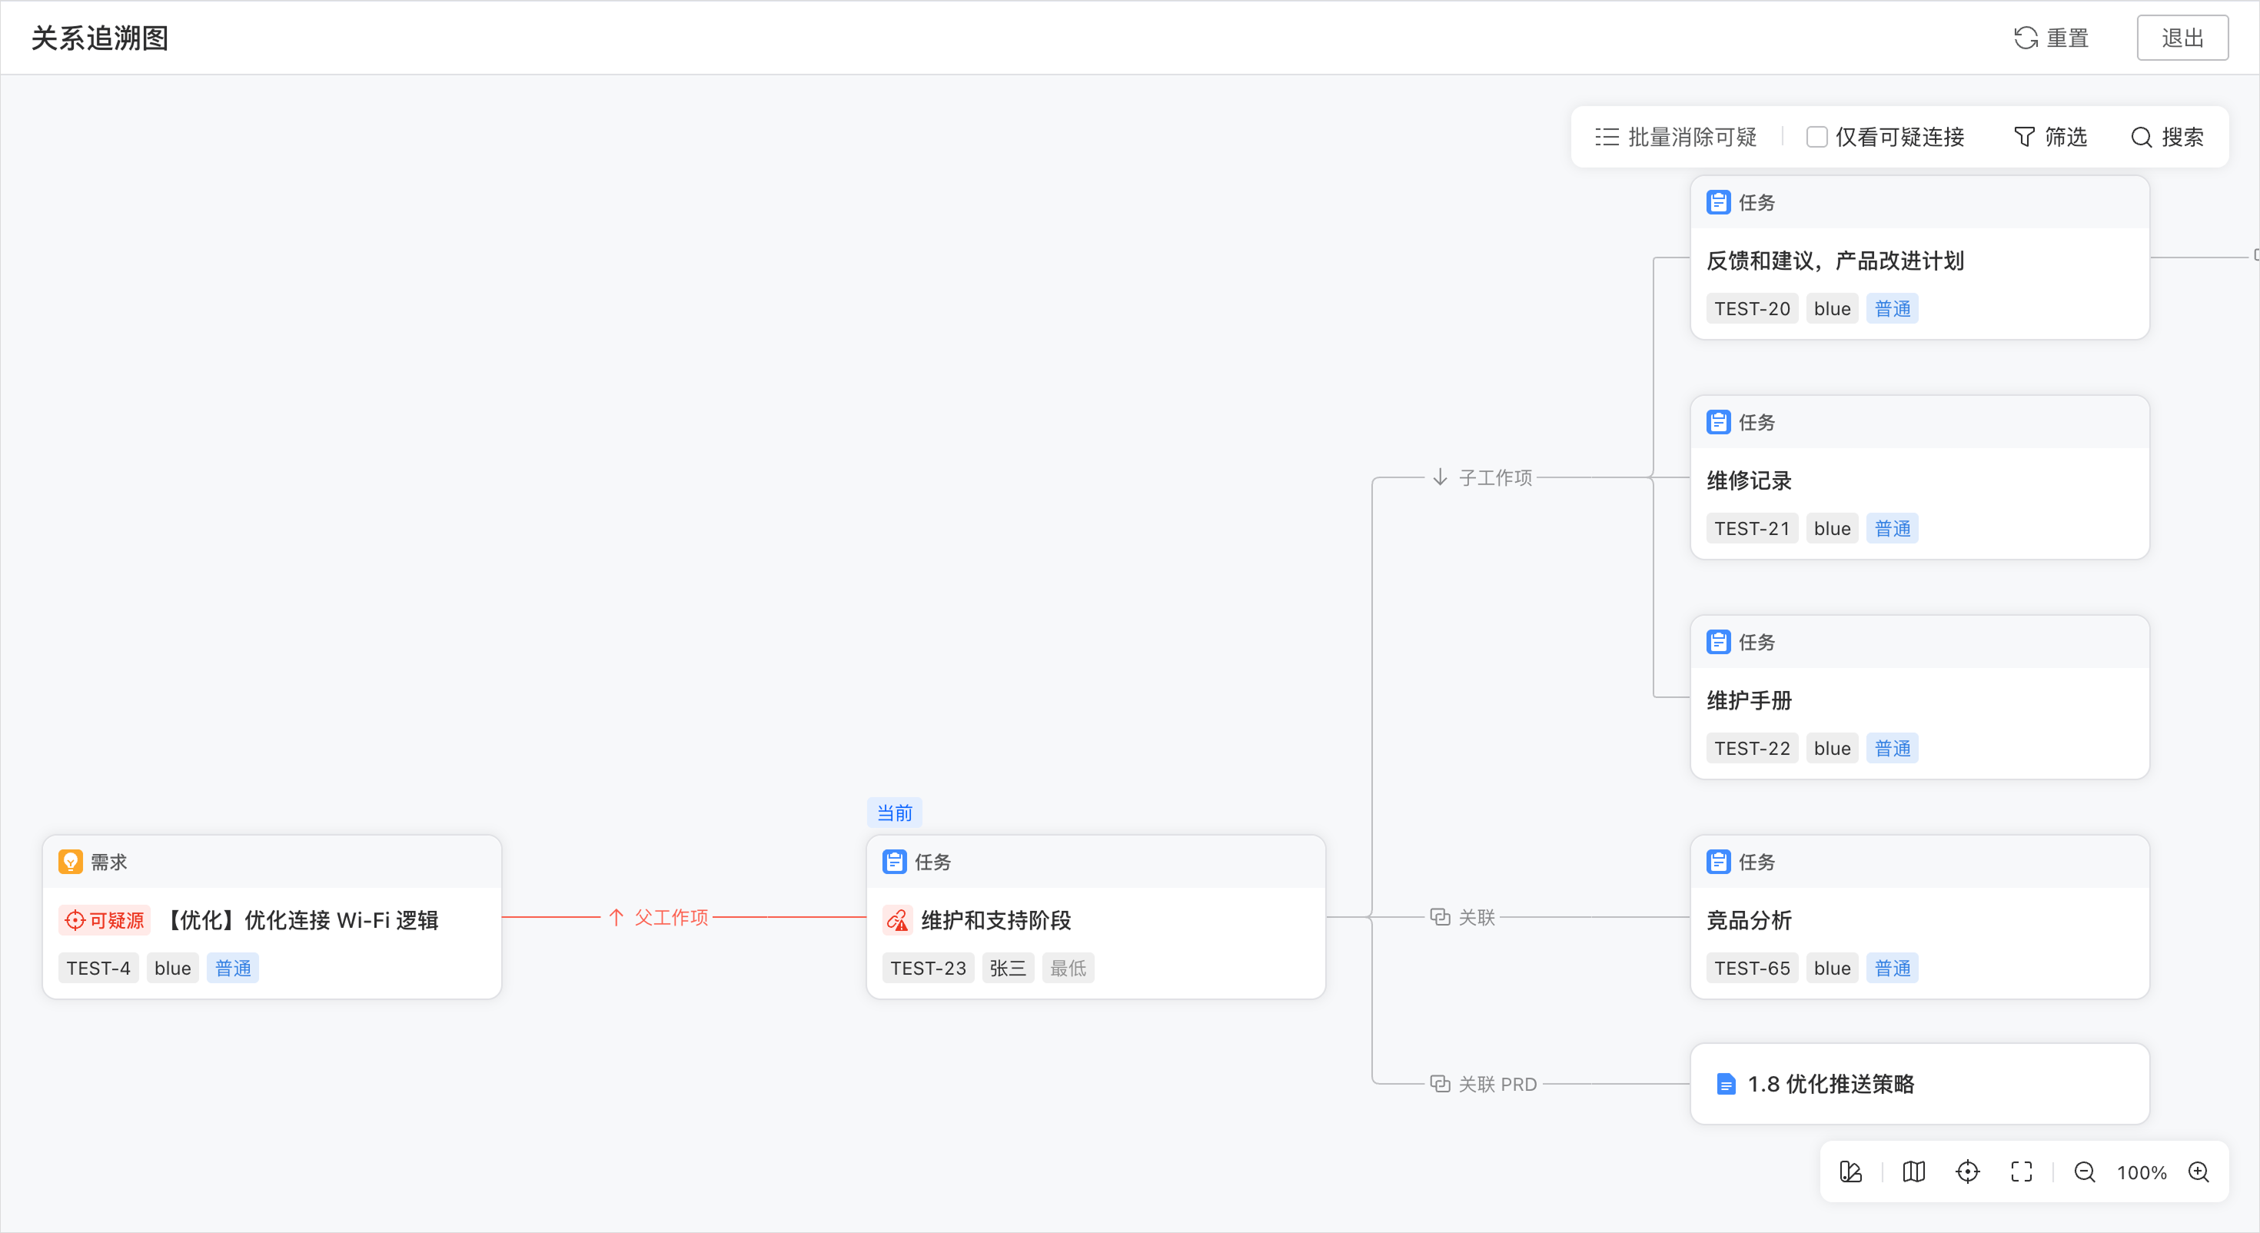Click the 可疑源 tag on TEST-4 card

pos(105,919)
